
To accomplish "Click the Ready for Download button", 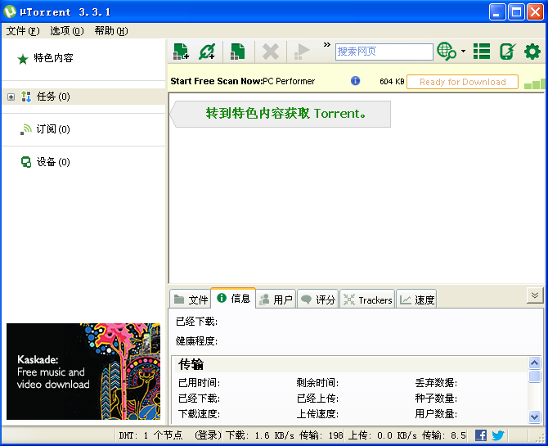I will coord(462,82).
